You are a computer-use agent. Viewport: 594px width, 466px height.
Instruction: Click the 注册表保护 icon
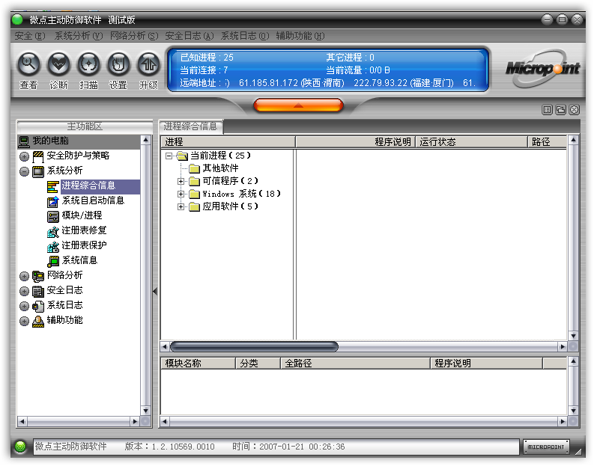pos(53,246)
